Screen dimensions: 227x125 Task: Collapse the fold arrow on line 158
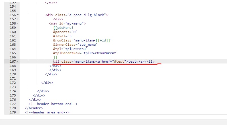coord(18,23)
